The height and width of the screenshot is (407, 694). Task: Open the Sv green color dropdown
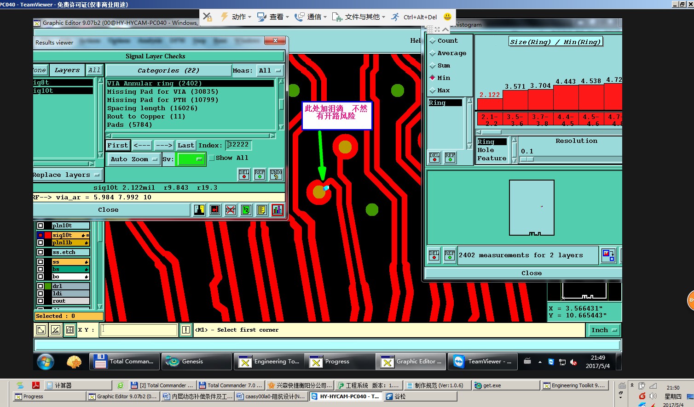coord(191,159)
